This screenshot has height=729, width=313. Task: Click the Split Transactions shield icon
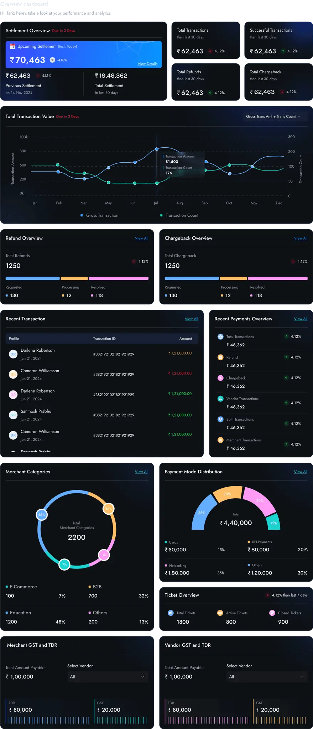point(220,419)
